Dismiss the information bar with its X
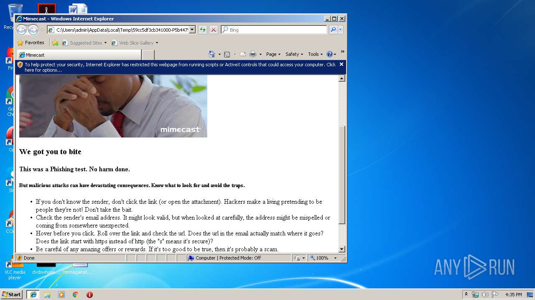This screenshot has height=300, width=535. 341,64
